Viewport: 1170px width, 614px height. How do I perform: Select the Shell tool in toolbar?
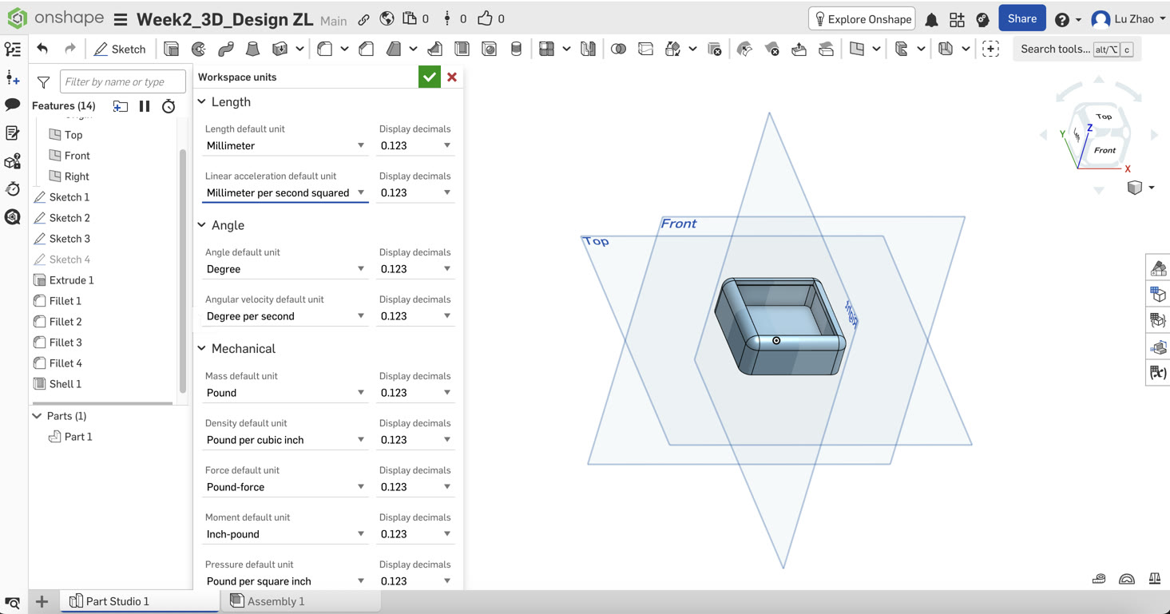[x=462, y=49]
